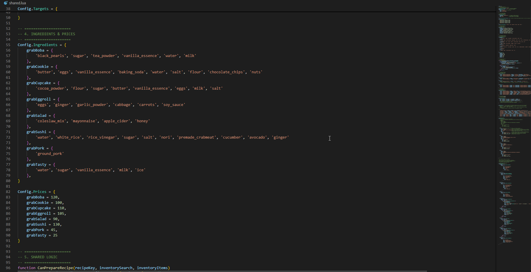The width and height of the screenshot is (531, 272).
Task: Click the 'black_pearls' string on line 57
Action: pyautogui.click(x=51, y=56)
